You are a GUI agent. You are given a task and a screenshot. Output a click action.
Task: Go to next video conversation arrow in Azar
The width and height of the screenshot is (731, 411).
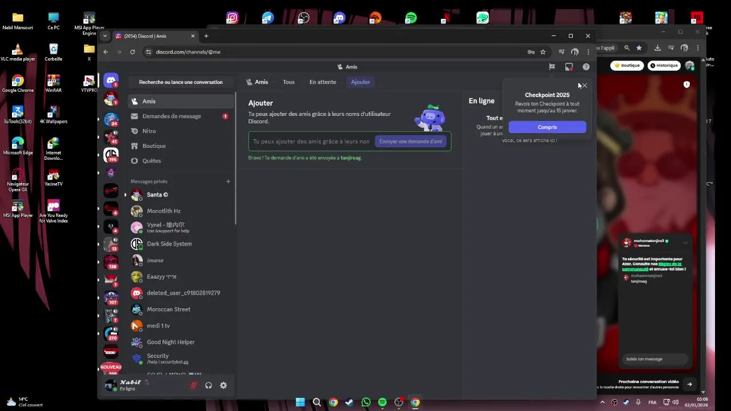tap(689, 384)
